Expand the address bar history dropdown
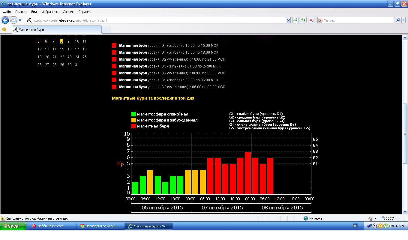 click(288, 20)
